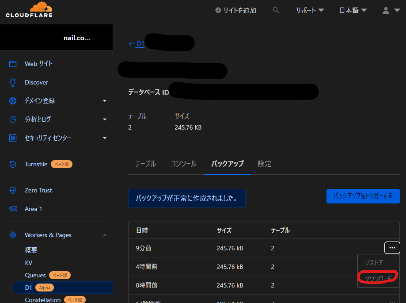Image resolution: width=406 pixels, height=303 pixels.
Task: Switch to the テーブル tab
Action: 145,164
